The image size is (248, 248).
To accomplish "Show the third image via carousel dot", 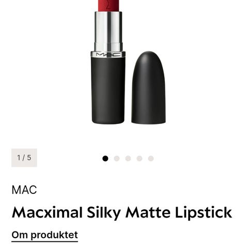I will 128,159.
